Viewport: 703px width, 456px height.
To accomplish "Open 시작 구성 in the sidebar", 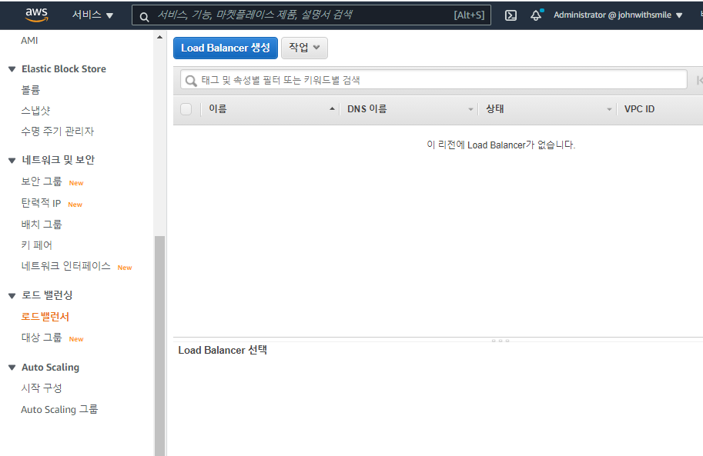I will [42, 388].
